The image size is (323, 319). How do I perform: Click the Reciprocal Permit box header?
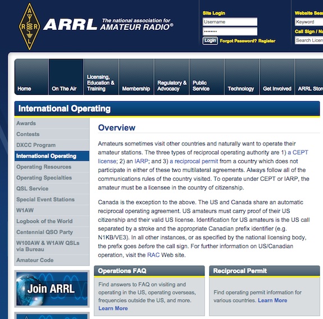(265, 271)
